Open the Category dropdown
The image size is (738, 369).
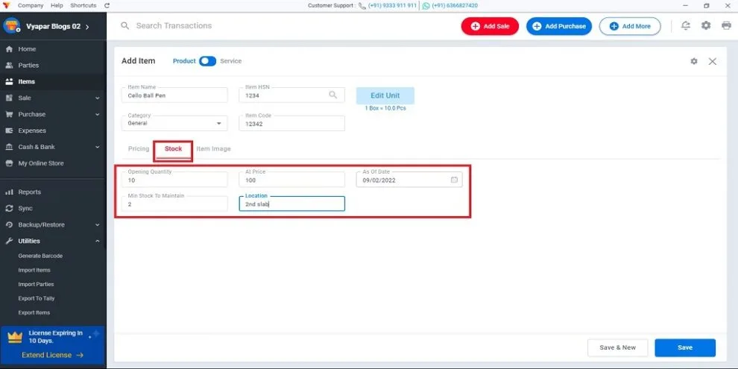pyautogui.click(x=174, y=123)
